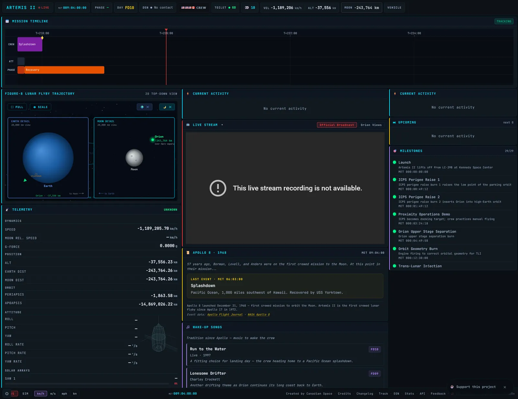Close the Earth detail view chip
518x399 pixels.
click(148, 107)
